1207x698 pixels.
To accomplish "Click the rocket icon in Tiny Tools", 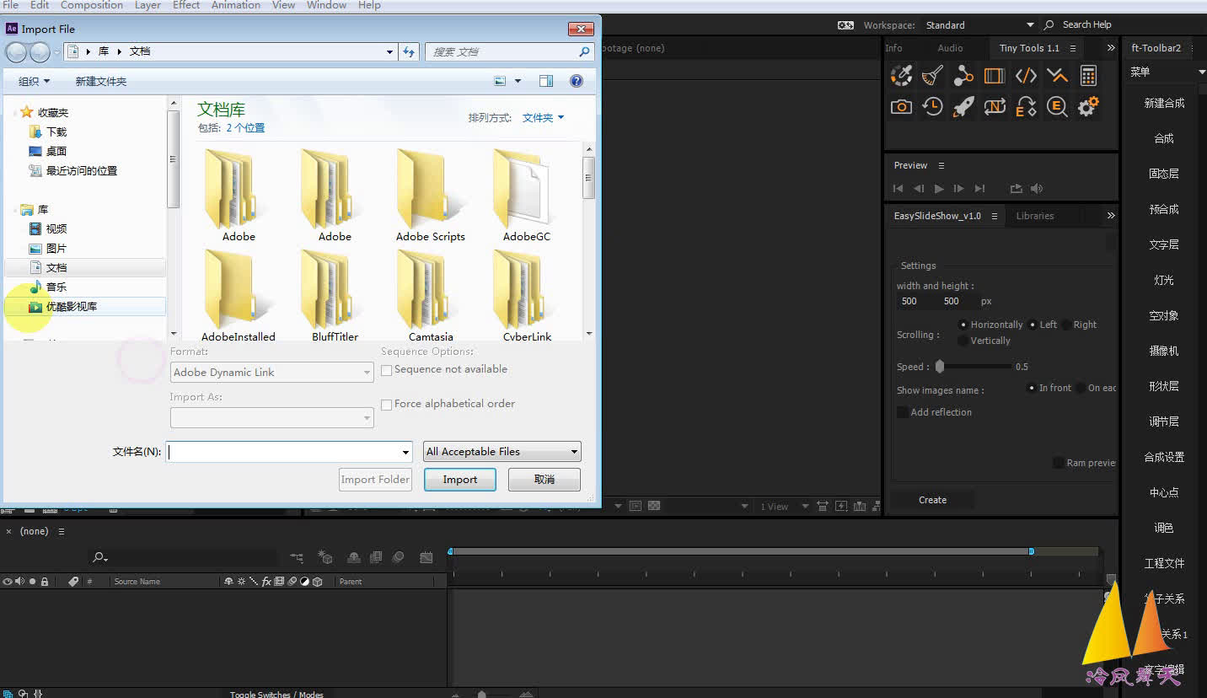I will tap(963, 107).
